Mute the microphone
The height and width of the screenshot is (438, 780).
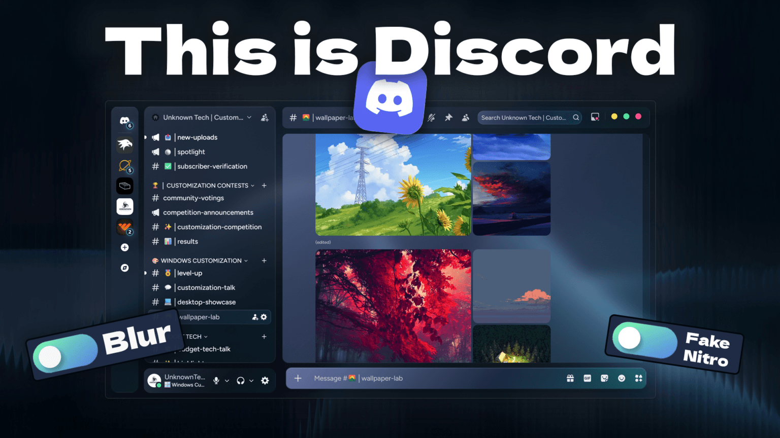click(216, 381)
